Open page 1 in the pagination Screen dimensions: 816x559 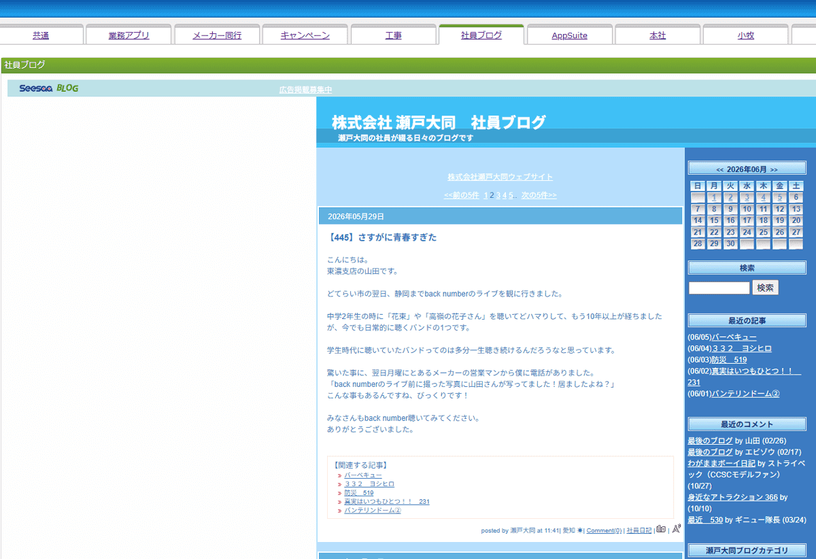point(486,195)
